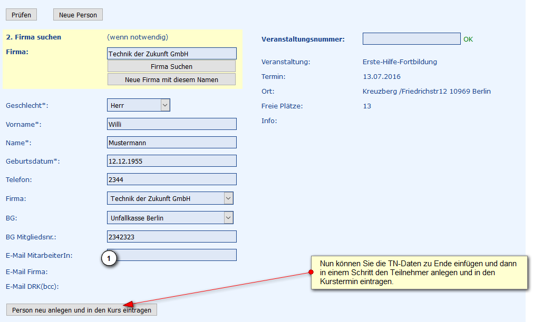Click Neue Firma mit diesem Namen
Viewport: 533px width, 322px height.
[171, 79]
